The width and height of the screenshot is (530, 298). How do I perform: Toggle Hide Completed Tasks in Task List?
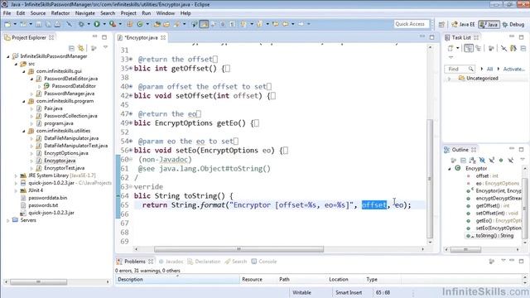click(x=503, y=48)
